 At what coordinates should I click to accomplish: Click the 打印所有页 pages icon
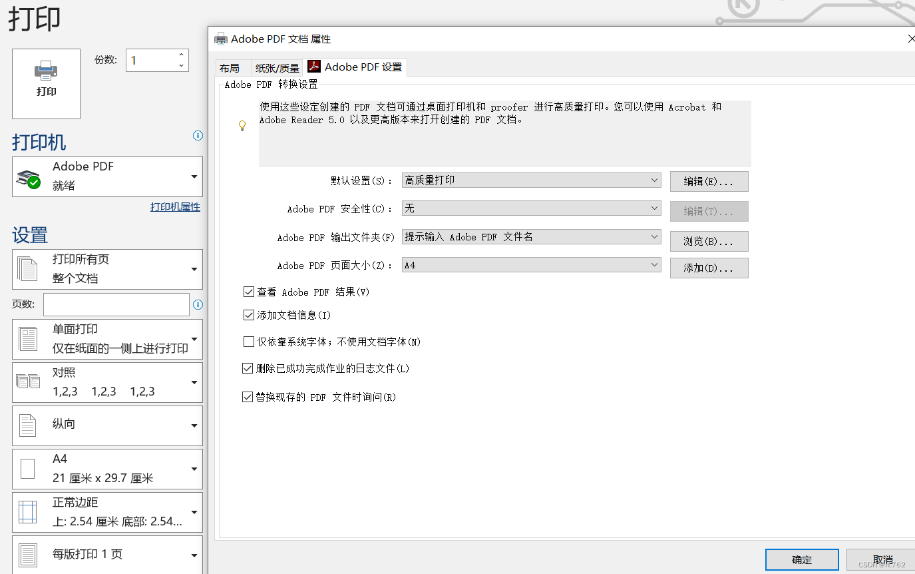pyautogui.click(x=27, y=269)
